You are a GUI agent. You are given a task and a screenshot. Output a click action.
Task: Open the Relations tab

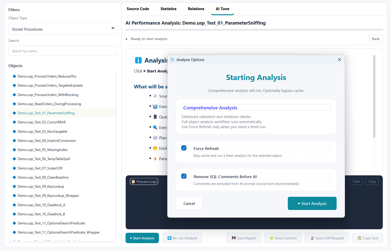click(196, 9)
